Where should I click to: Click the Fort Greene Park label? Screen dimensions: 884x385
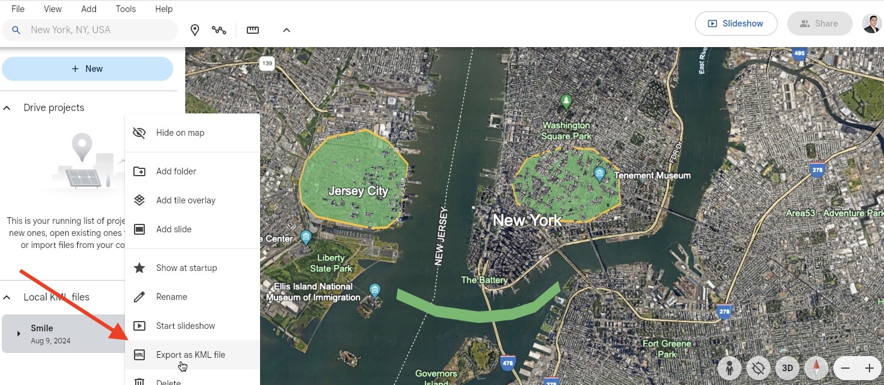tap(667, 349)
